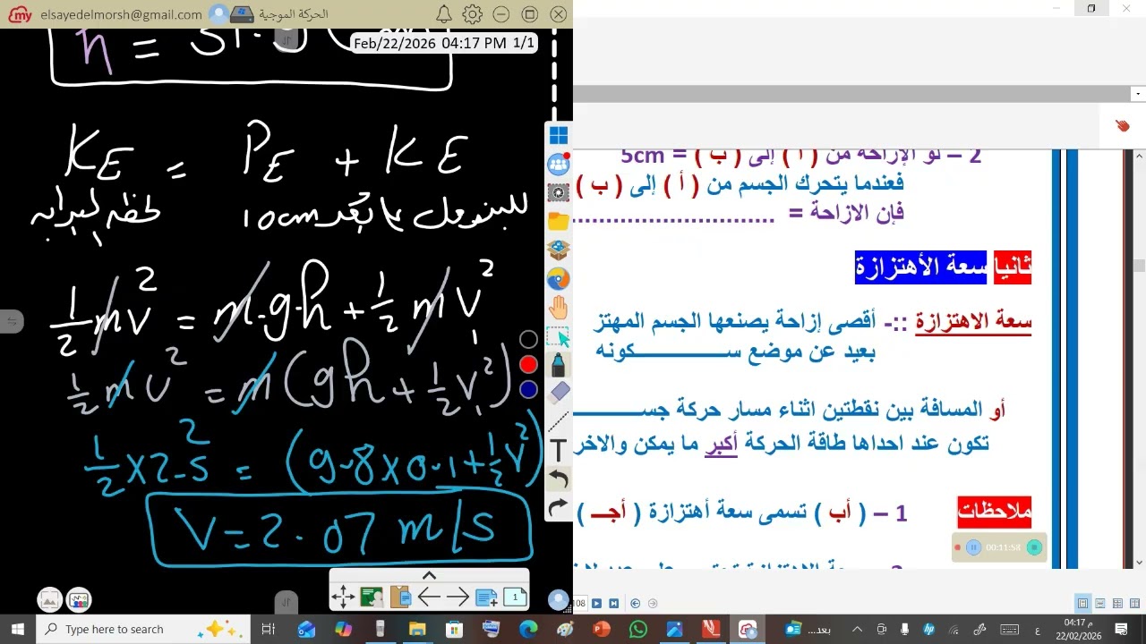Image resolution: width=1146 pixels, height=644 pixels.
Task: Click the document vertical scrollbar
Action: (1139, 358)
